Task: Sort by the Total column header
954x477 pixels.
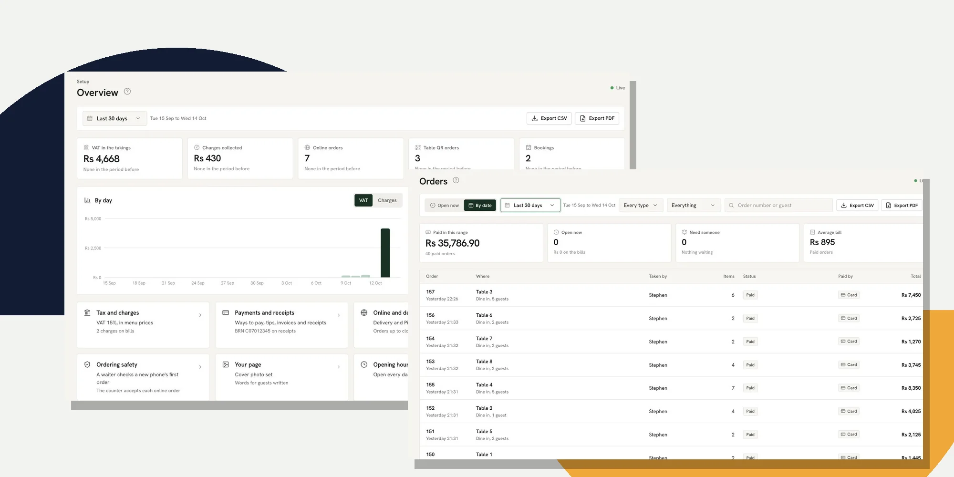Action: coord(915,276)
